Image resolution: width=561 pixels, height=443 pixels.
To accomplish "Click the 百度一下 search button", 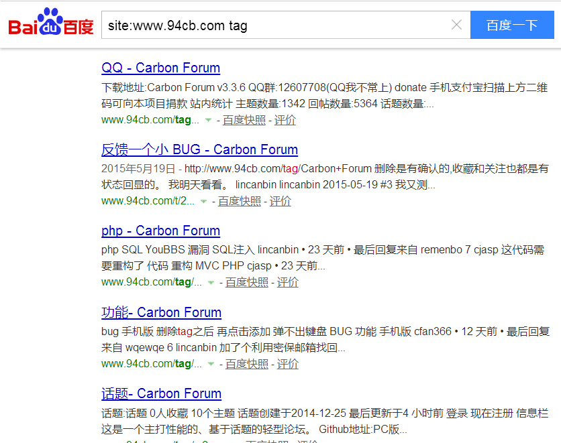I will pyautogui.click(x=512, y=25).
